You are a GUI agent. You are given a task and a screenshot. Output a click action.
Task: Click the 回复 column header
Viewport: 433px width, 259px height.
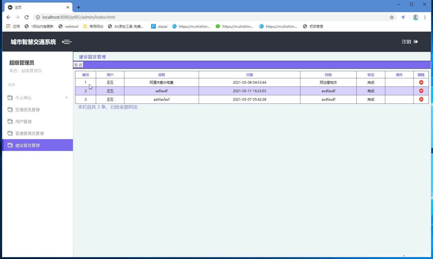[x=328, y=75]
